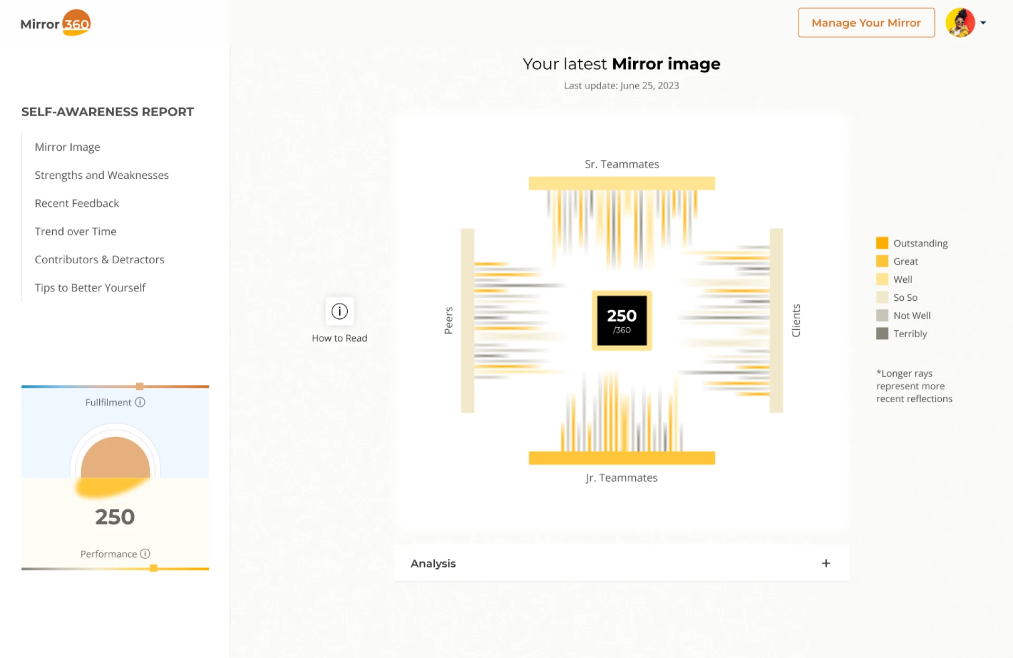The height and width of the screenshot is (658, 1013).
Task: Open Mirror Image report section
Action: pyautogui.click(x=67, y=147)
